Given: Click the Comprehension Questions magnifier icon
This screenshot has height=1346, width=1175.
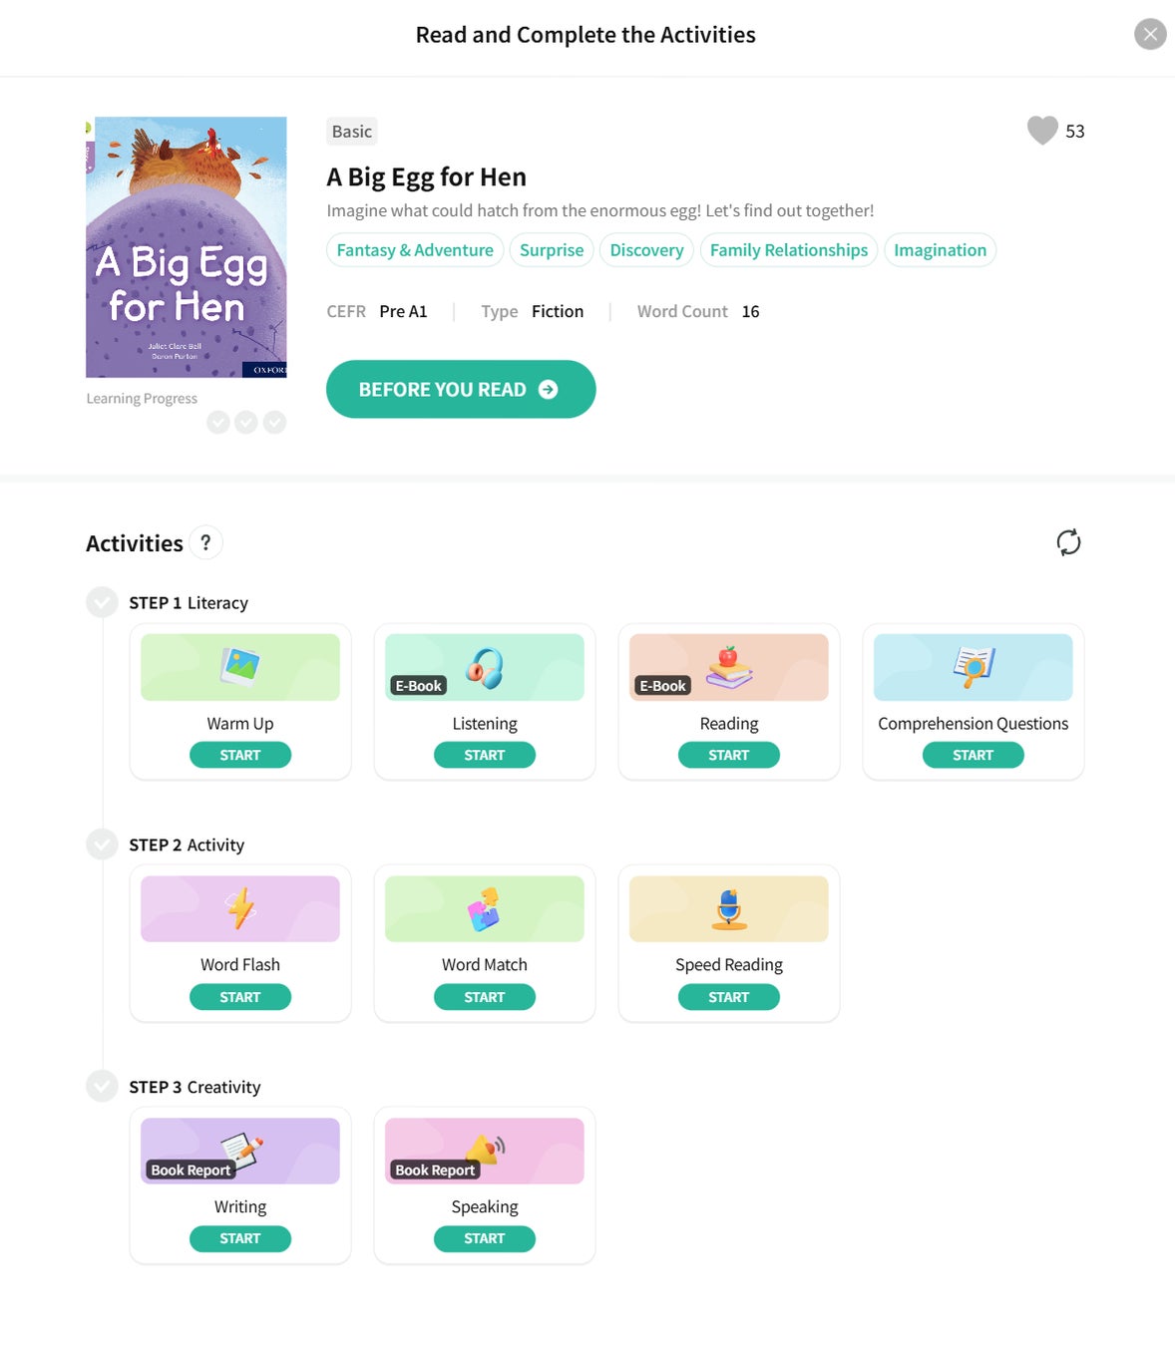Looking at the screenshot, I should point(973,666).
